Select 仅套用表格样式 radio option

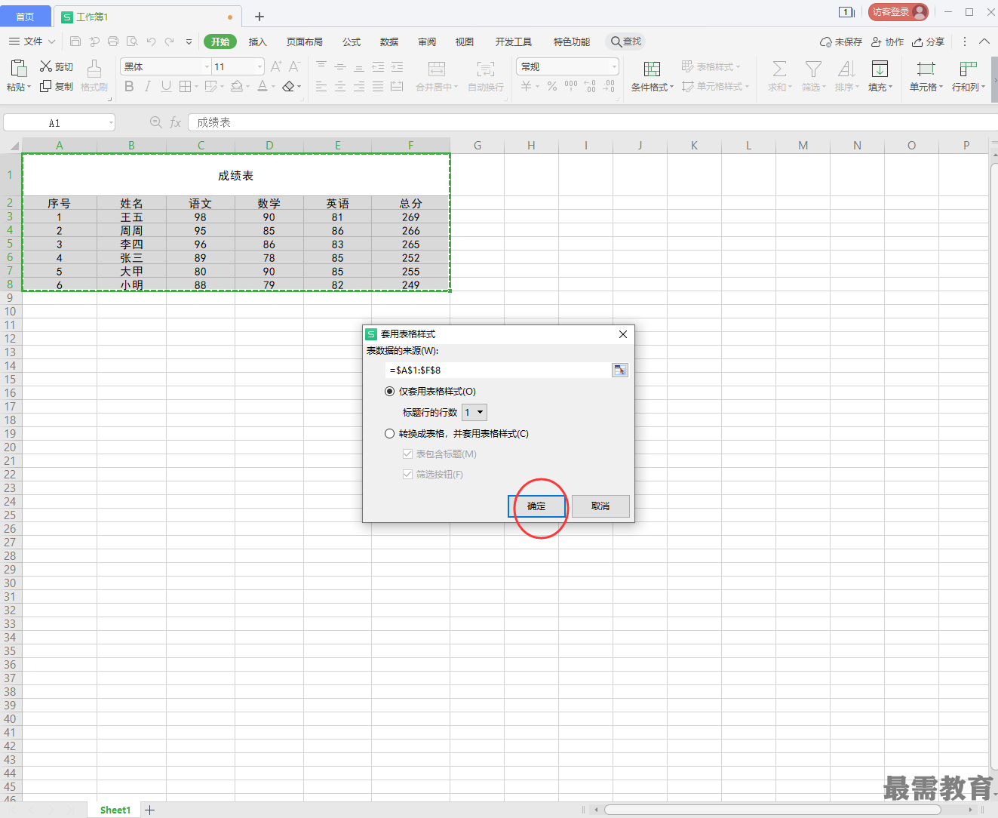(x=389, y=391)
